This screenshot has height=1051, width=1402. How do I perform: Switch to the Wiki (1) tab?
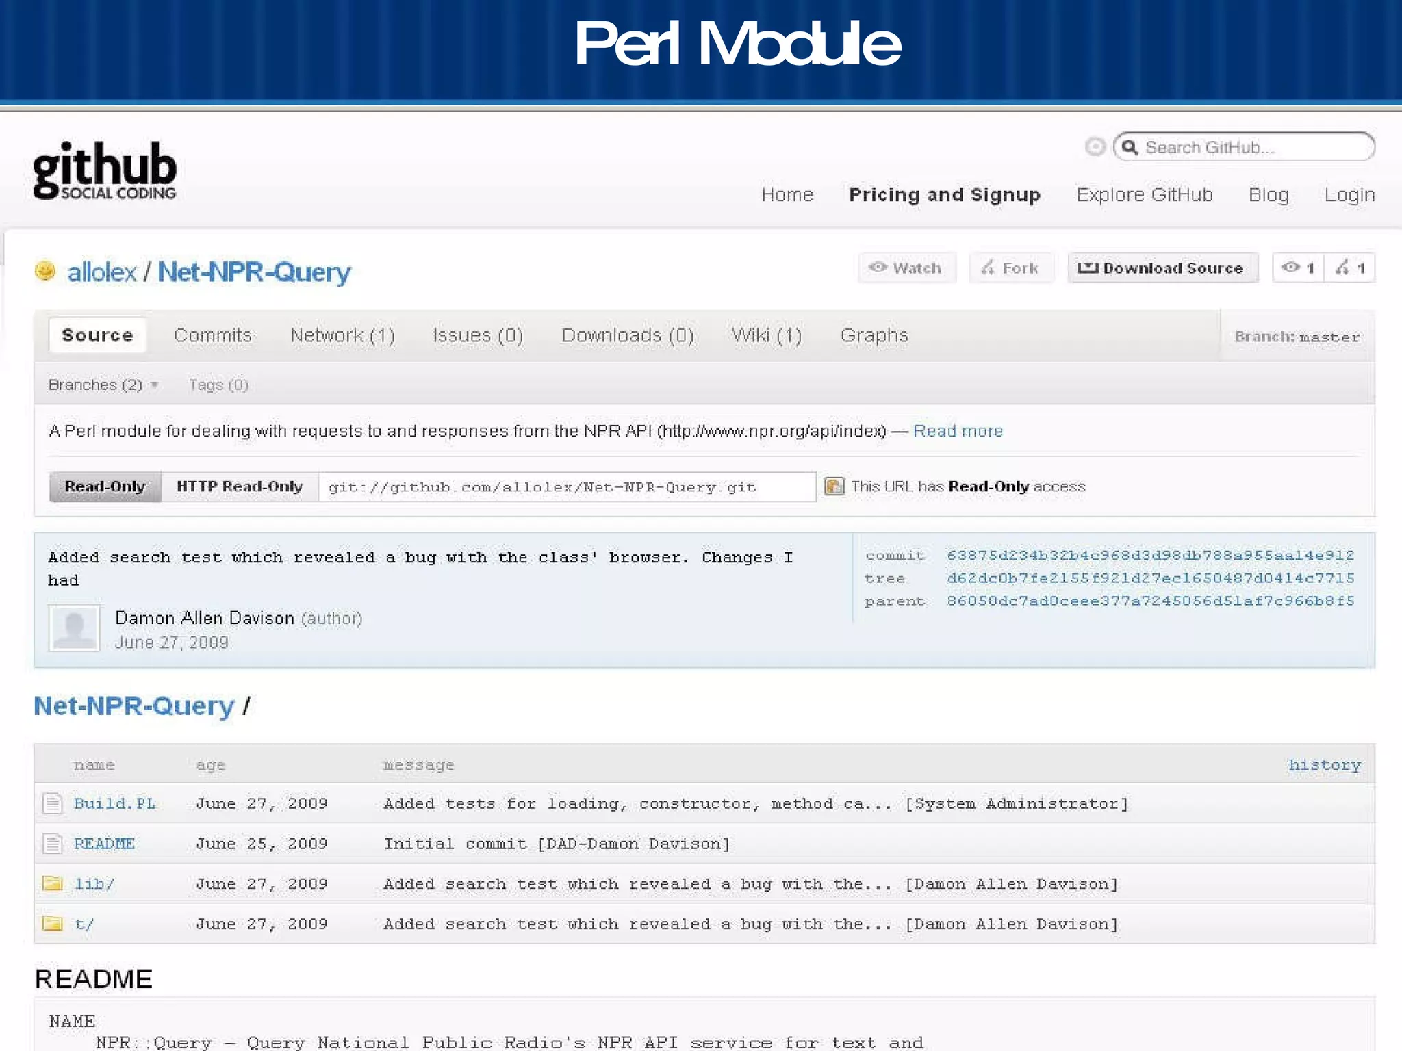click(x=766, y=335)
